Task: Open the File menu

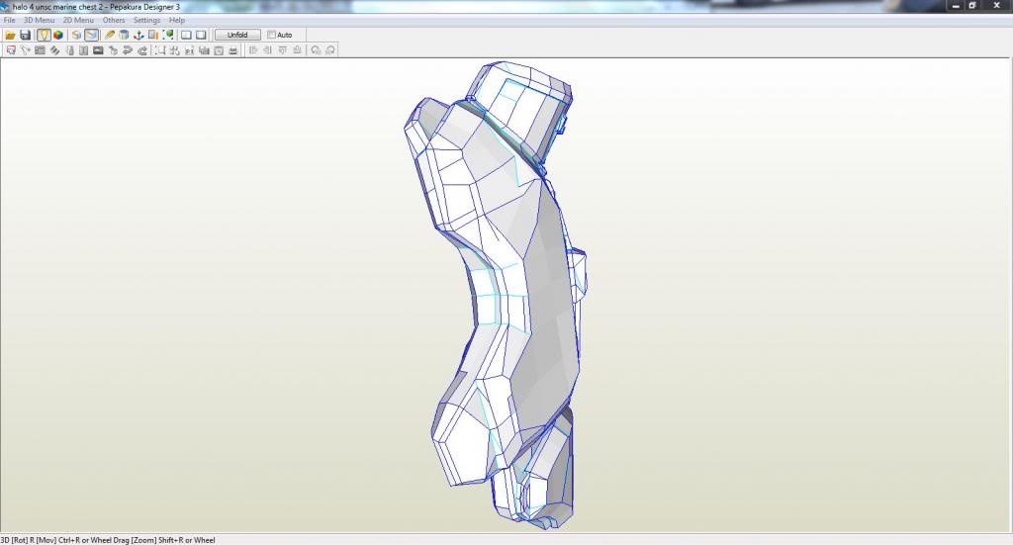Action: tap(10, 20)
